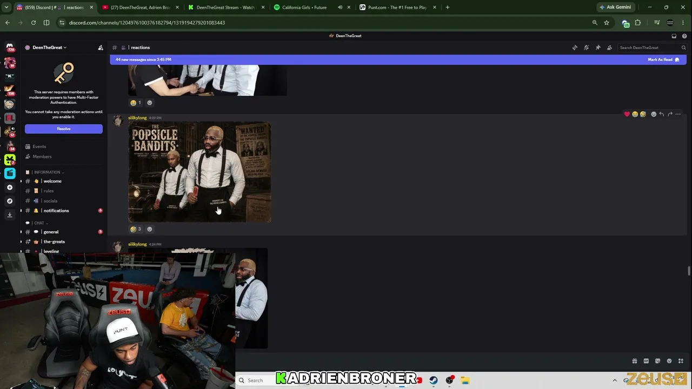Open the the-greats channel
This screenshot has width=692, height=389.
(x=54, y=242)
